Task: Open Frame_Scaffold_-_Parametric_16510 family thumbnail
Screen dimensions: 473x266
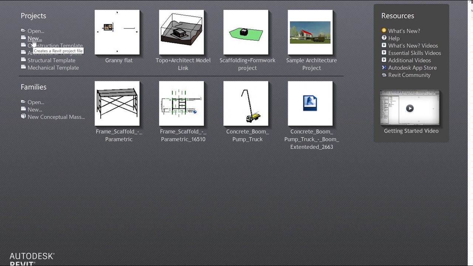Action: [181, 103]
